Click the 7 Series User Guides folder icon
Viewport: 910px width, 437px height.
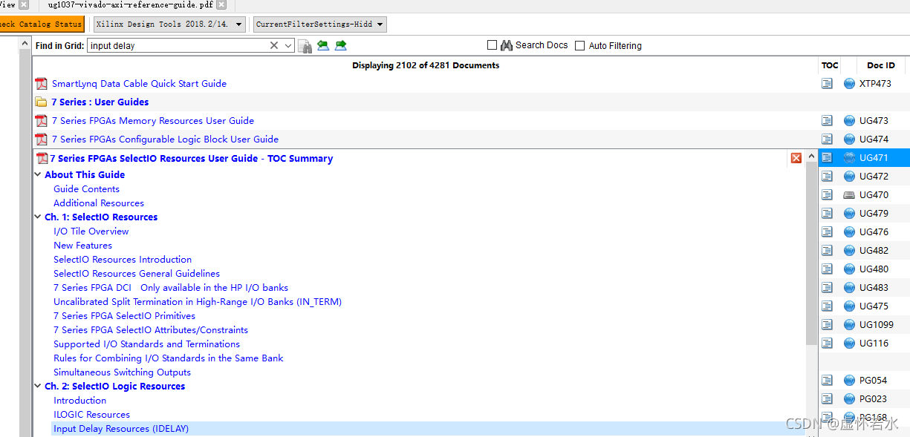tap(41, 102)
